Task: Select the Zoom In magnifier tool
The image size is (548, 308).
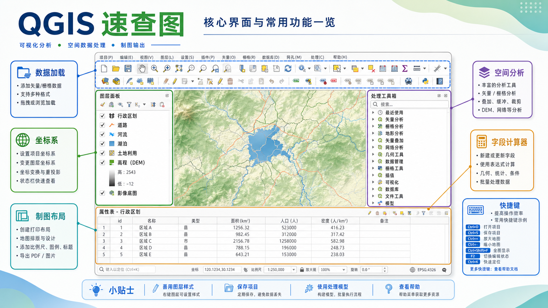Action: (154, 68)
